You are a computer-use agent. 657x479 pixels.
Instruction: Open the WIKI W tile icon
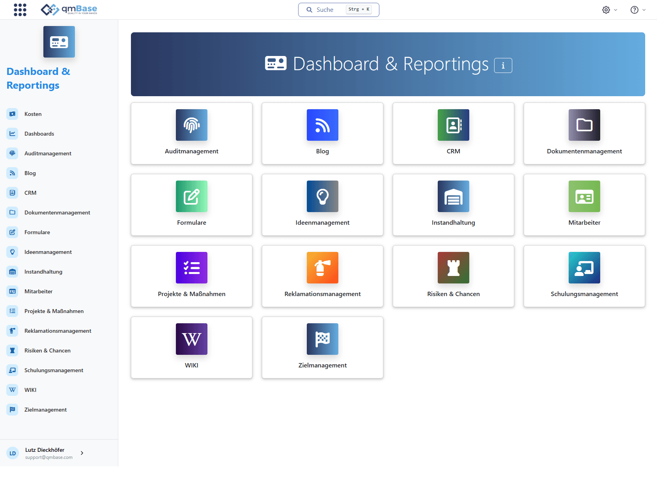[x=192, y=339]
